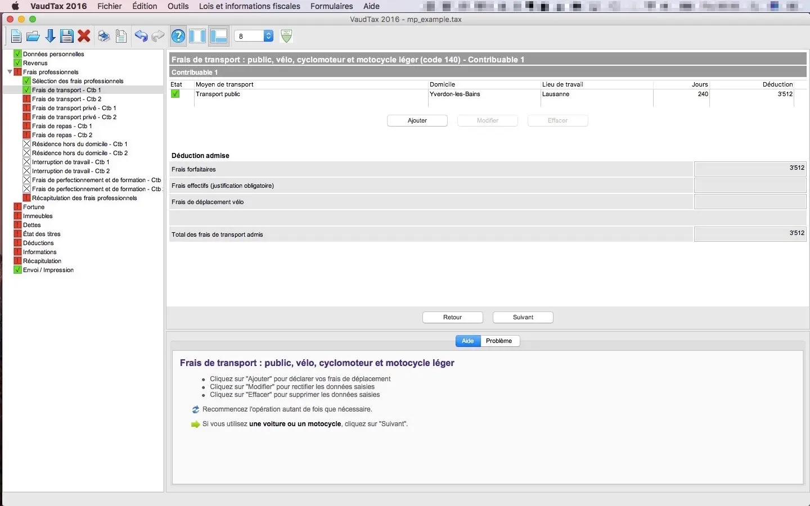Select Interruption de travail - Ctb 2
Screen dimensions: 810x506
coord(71,171)
